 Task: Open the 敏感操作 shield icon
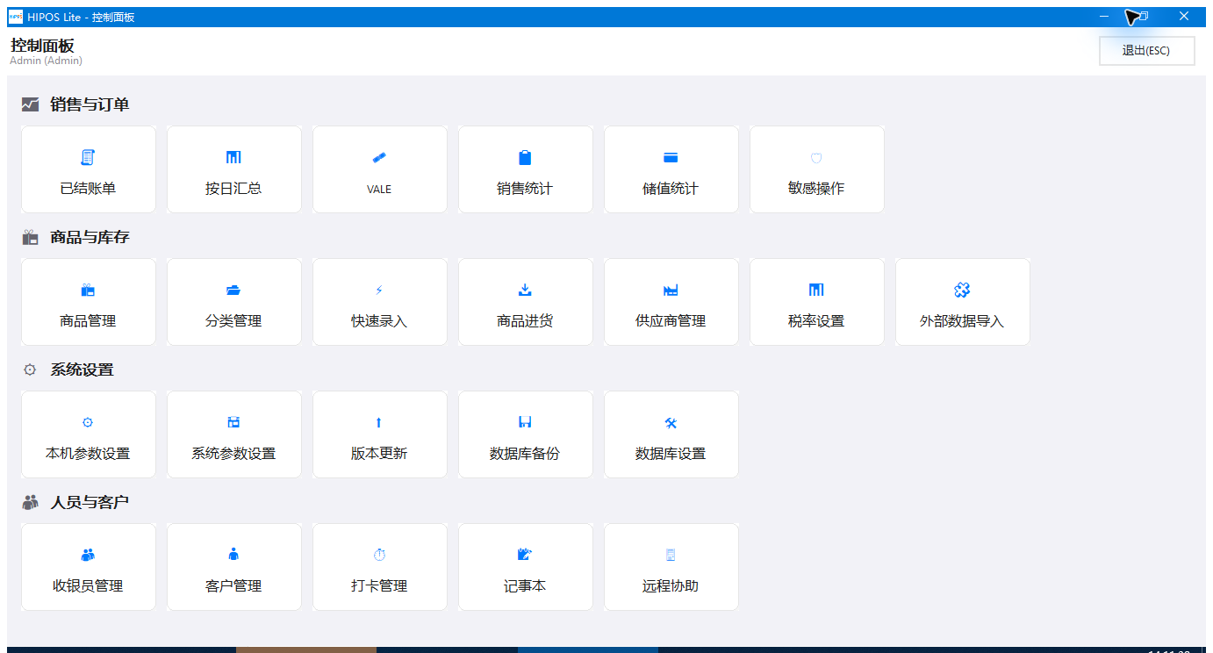click(816, 158)
